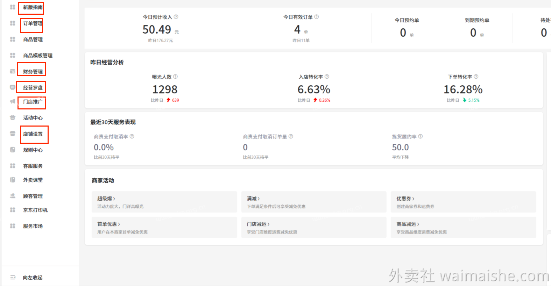551x286 pixels.
Task: Click the 今日预约单 count
Action: click(403, 33)
